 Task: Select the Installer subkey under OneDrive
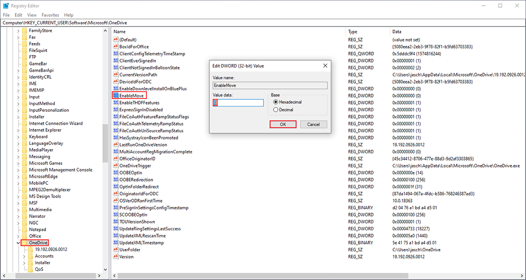click(43, 263)
